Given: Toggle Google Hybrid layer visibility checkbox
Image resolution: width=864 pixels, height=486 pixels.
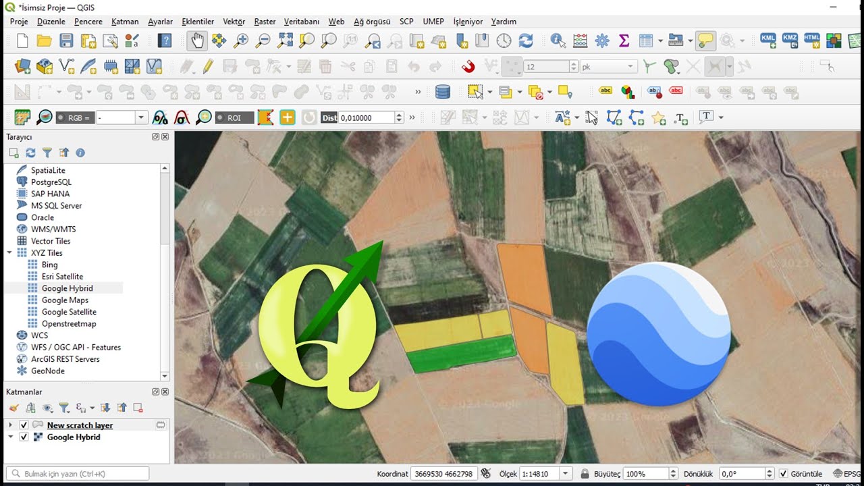Looking at the screenshot, I should point(24,437).
